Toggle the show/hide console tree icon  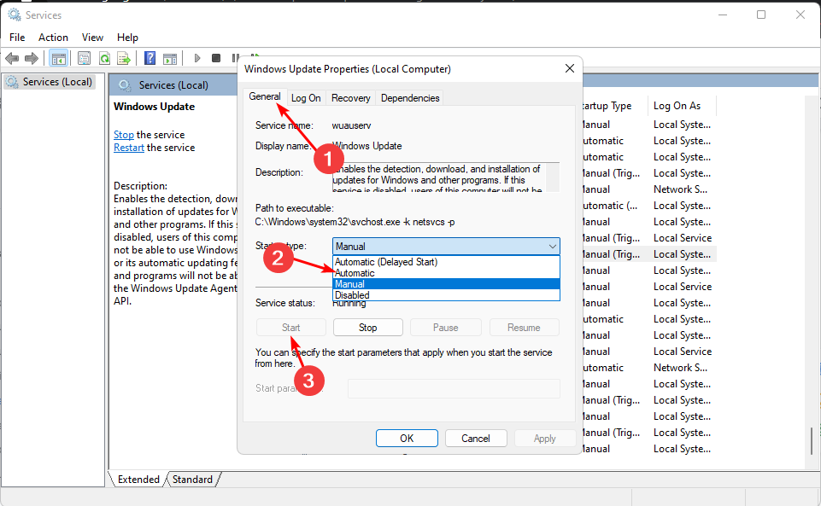(x=58, y=58)
